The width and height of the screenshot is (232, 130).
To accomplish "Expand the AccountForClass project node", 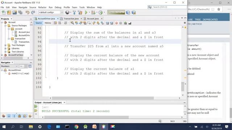I will click(x=2, y=55).
